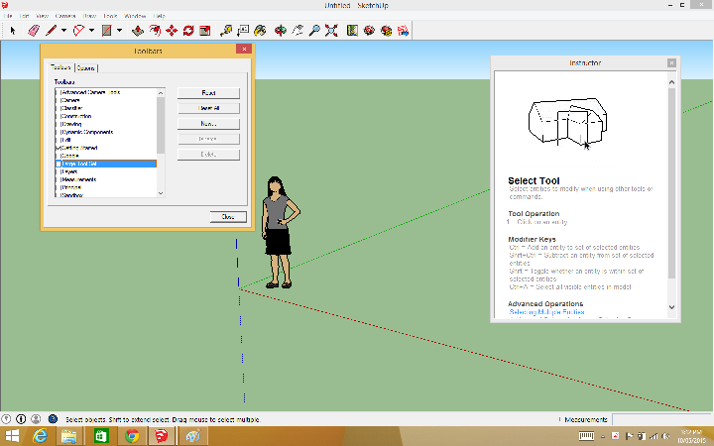714x446 pixels.
Task: Enable the Large Tool Set checkbox
Action: tap(59, 163)
